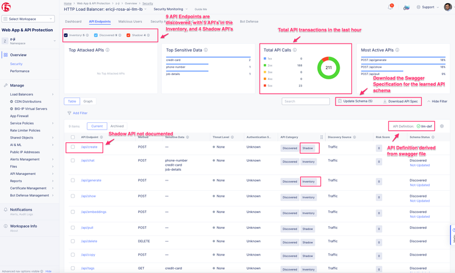Click the Download API Spec button

click(400, 101)
